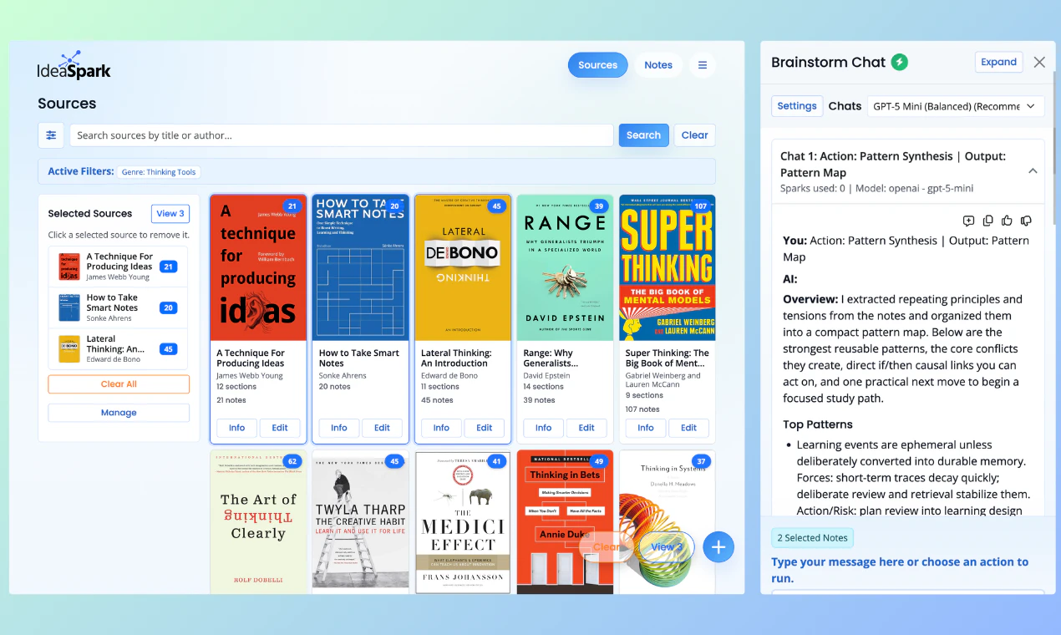Remove A Technique For Producing Ideas from selected sources
Screen dimensions: 1061x635
(x=118, y=267)
